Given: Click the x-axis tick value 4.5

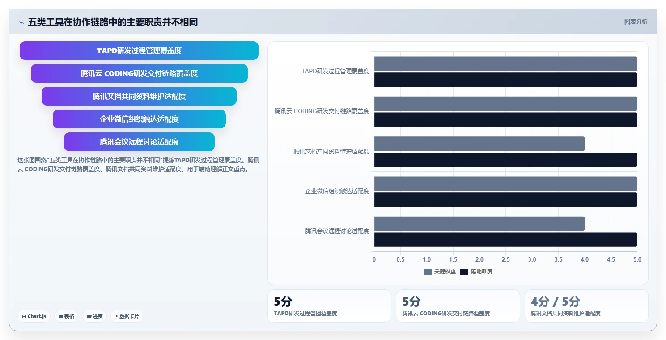Looking at the screenshot, I should click(611, 259).
